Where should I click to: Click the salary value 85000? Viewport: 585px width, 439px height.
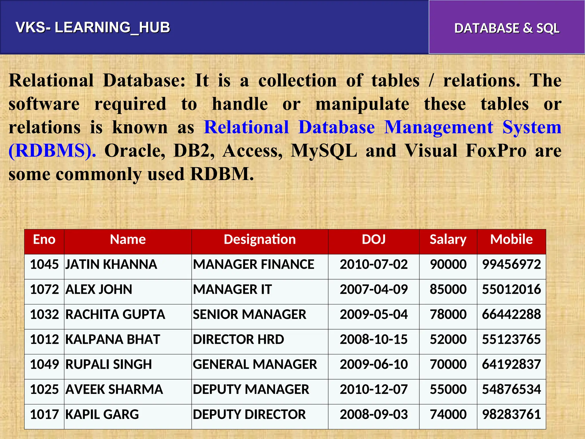pos(448,290)
